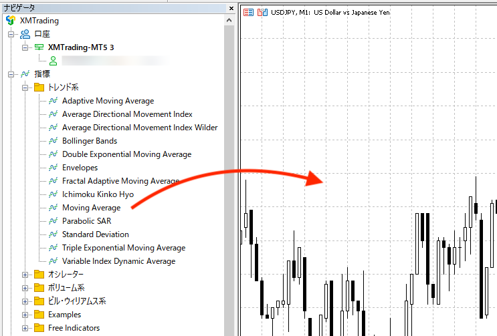Click the Moving Average indicator icon
497x336 pixels.
pos(53,208)
